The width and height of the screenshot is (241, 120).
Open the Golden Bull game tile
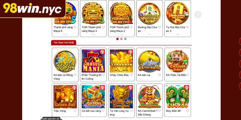tap(65, 97)
